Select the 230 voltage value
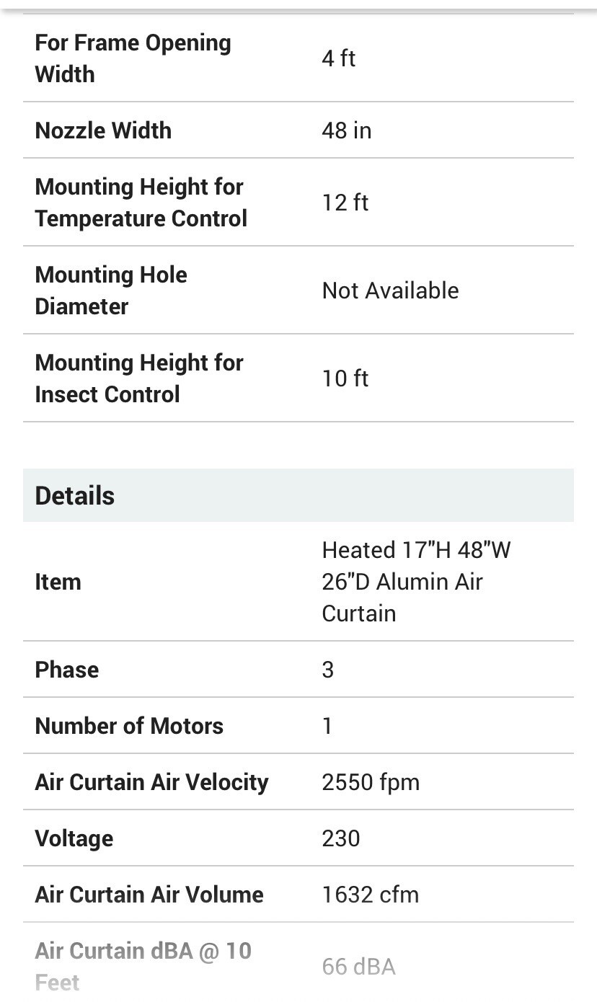Viewport: 597px width, 1002px height. tap(341, 838)
